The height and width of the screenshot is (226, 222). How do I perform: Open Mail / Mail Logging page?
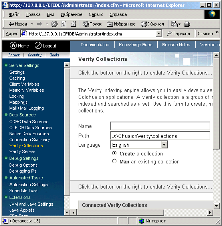click(x=26, y=108)
